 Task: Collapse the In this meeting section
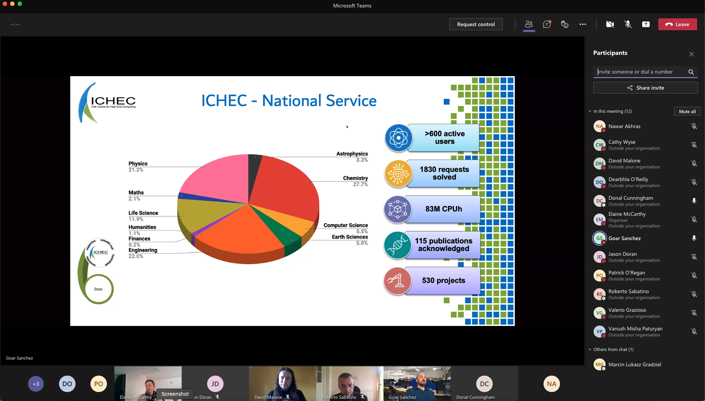click(x=590, y=111)
